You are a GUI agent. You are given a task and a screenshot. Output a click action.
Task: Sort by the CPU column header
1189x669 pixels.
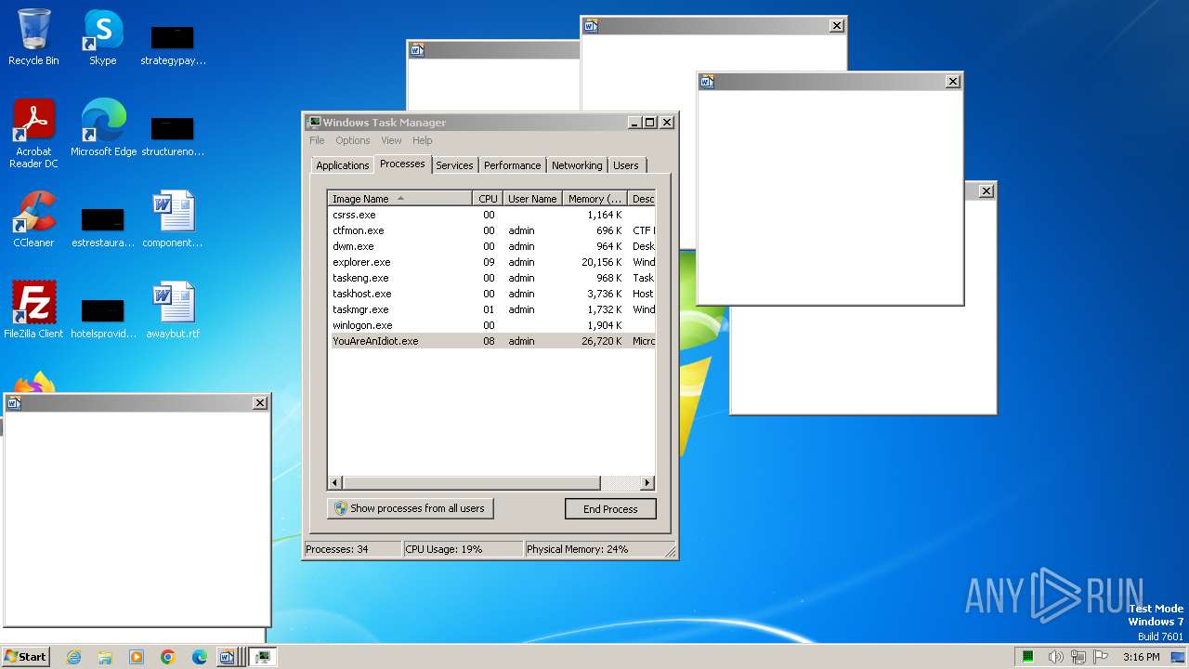(x=488, y=199)
